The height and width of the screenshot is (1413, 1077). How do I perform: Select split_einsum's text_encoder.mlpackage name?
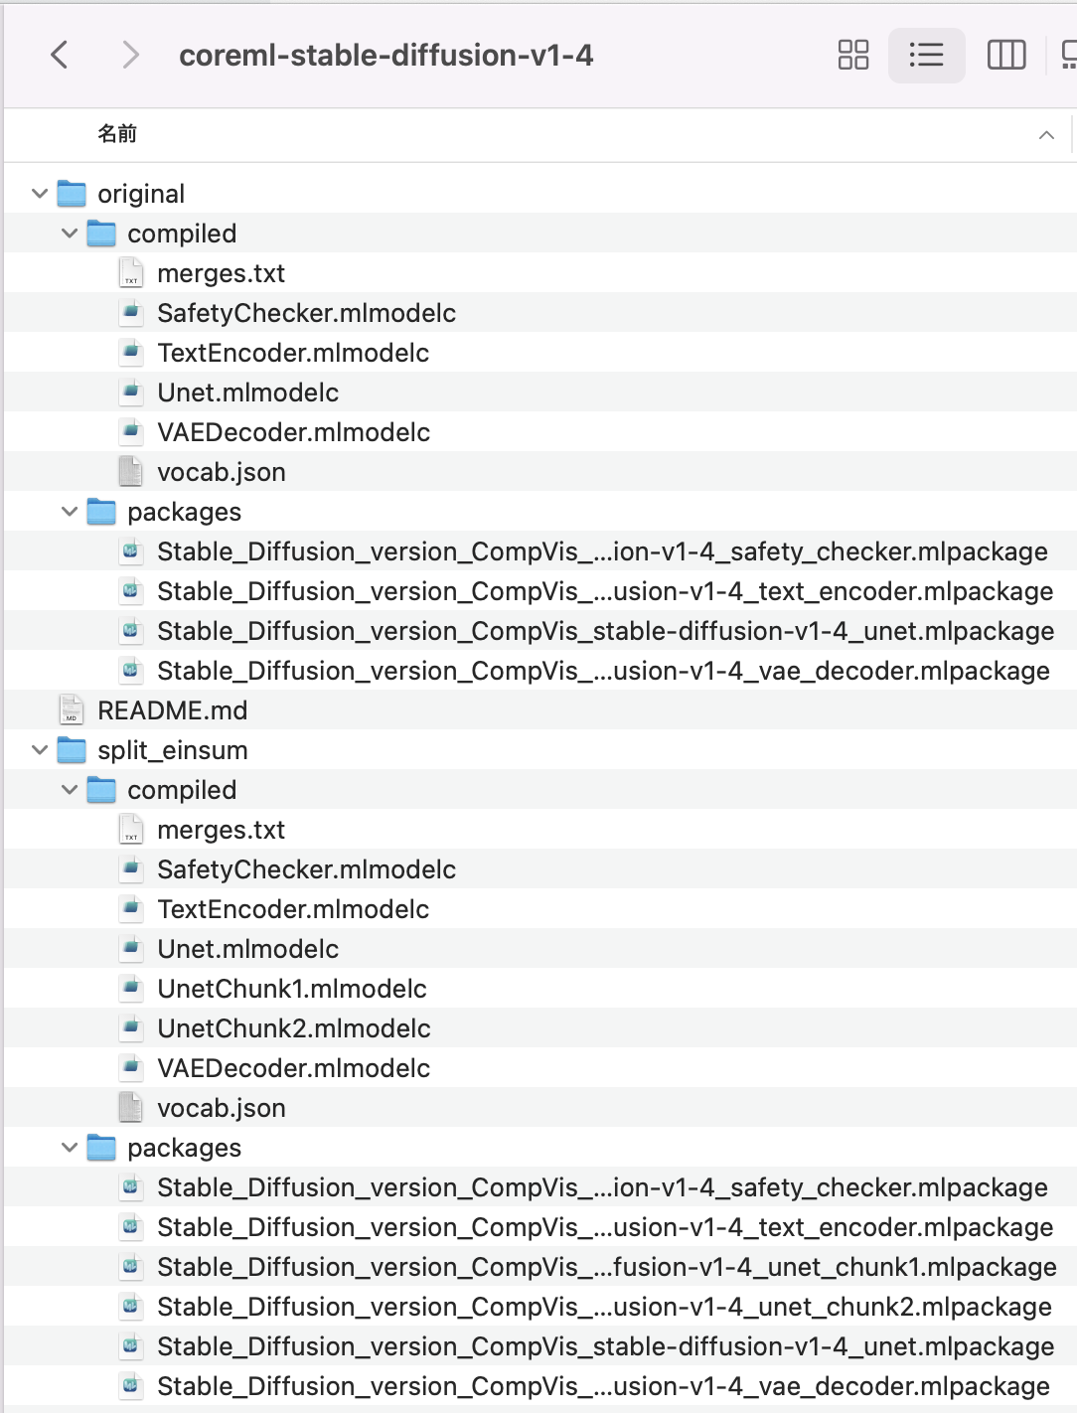(x=605, y=1227)
